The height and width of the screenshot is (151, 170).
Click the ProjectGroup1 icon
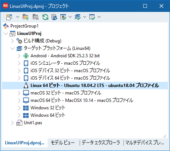[x=6, y=26]
